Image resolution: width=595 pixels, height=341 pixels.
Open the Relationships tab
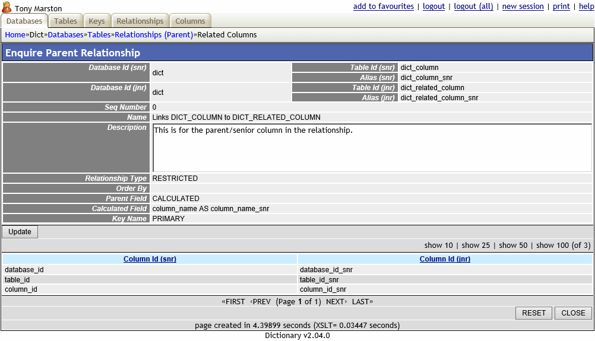tap(140, 21)
